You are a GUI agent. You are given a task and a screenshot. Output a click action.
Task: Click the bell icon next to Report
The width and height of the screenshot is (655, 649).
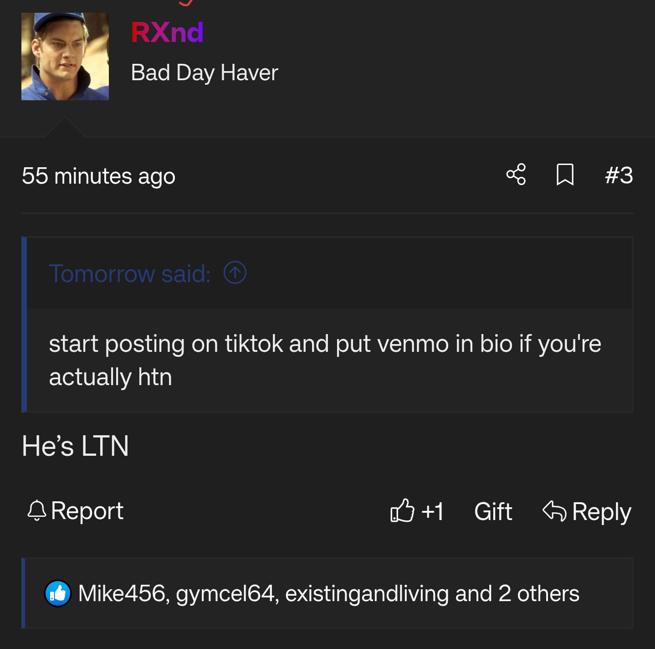pyautogui.click(x=37, y=511)
